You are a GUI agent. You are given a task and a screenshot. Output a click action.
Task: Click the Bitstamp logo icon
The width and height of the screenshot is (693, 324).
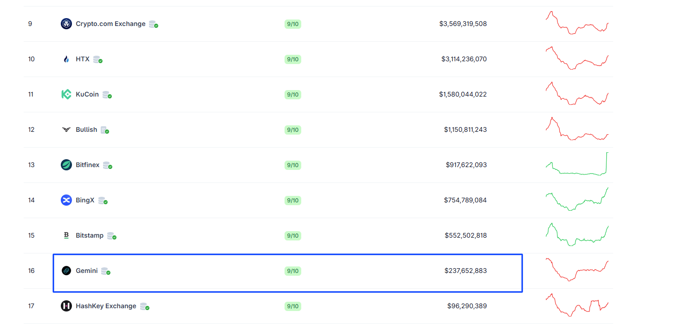tap(66, 235)
